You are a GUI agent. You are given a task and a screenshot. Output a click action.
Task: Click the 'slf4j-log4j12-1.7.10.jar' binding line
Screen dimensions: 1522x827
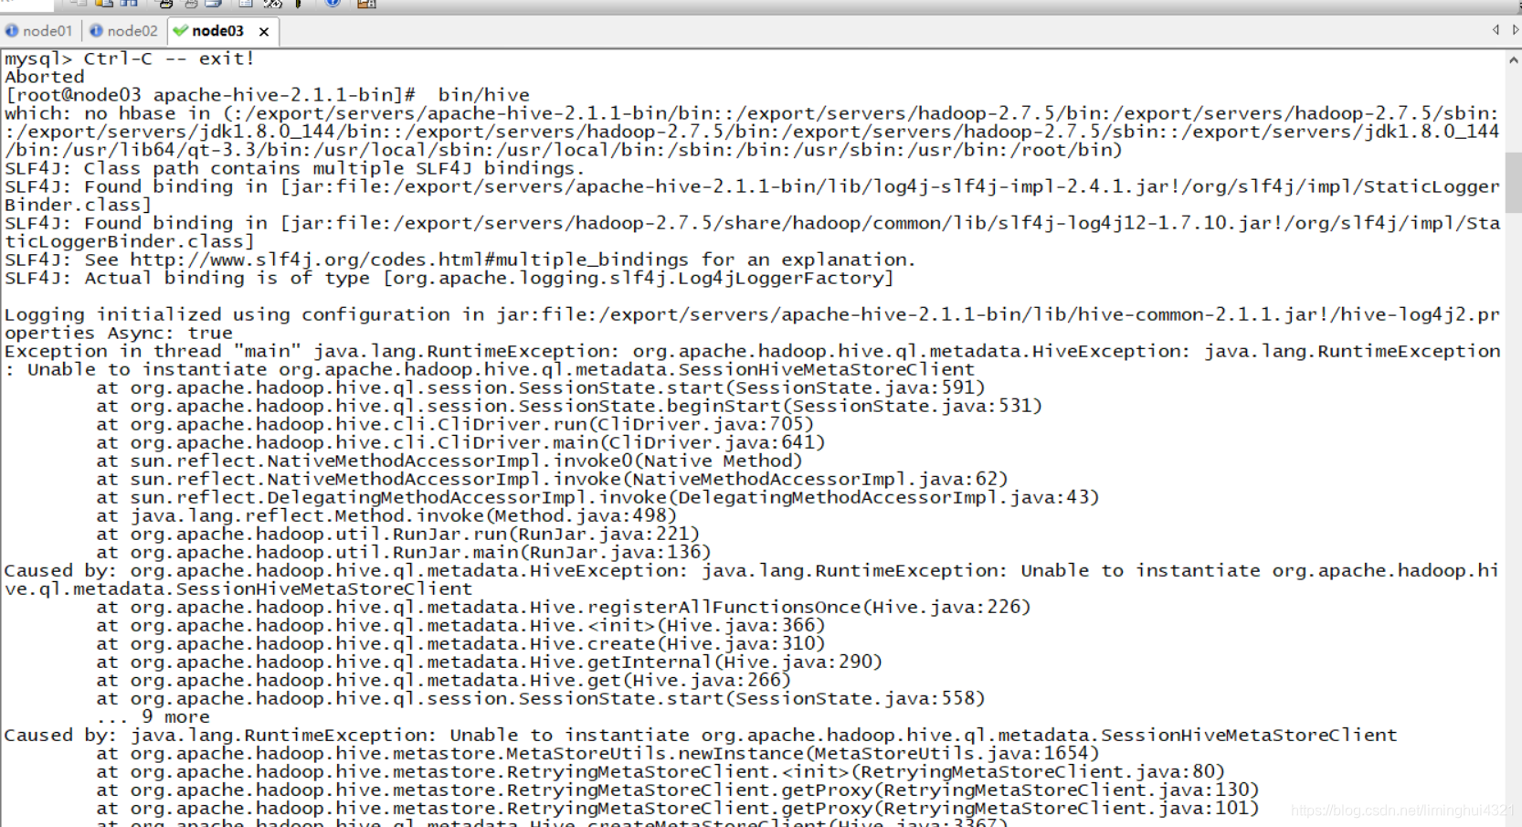(752, 223)
